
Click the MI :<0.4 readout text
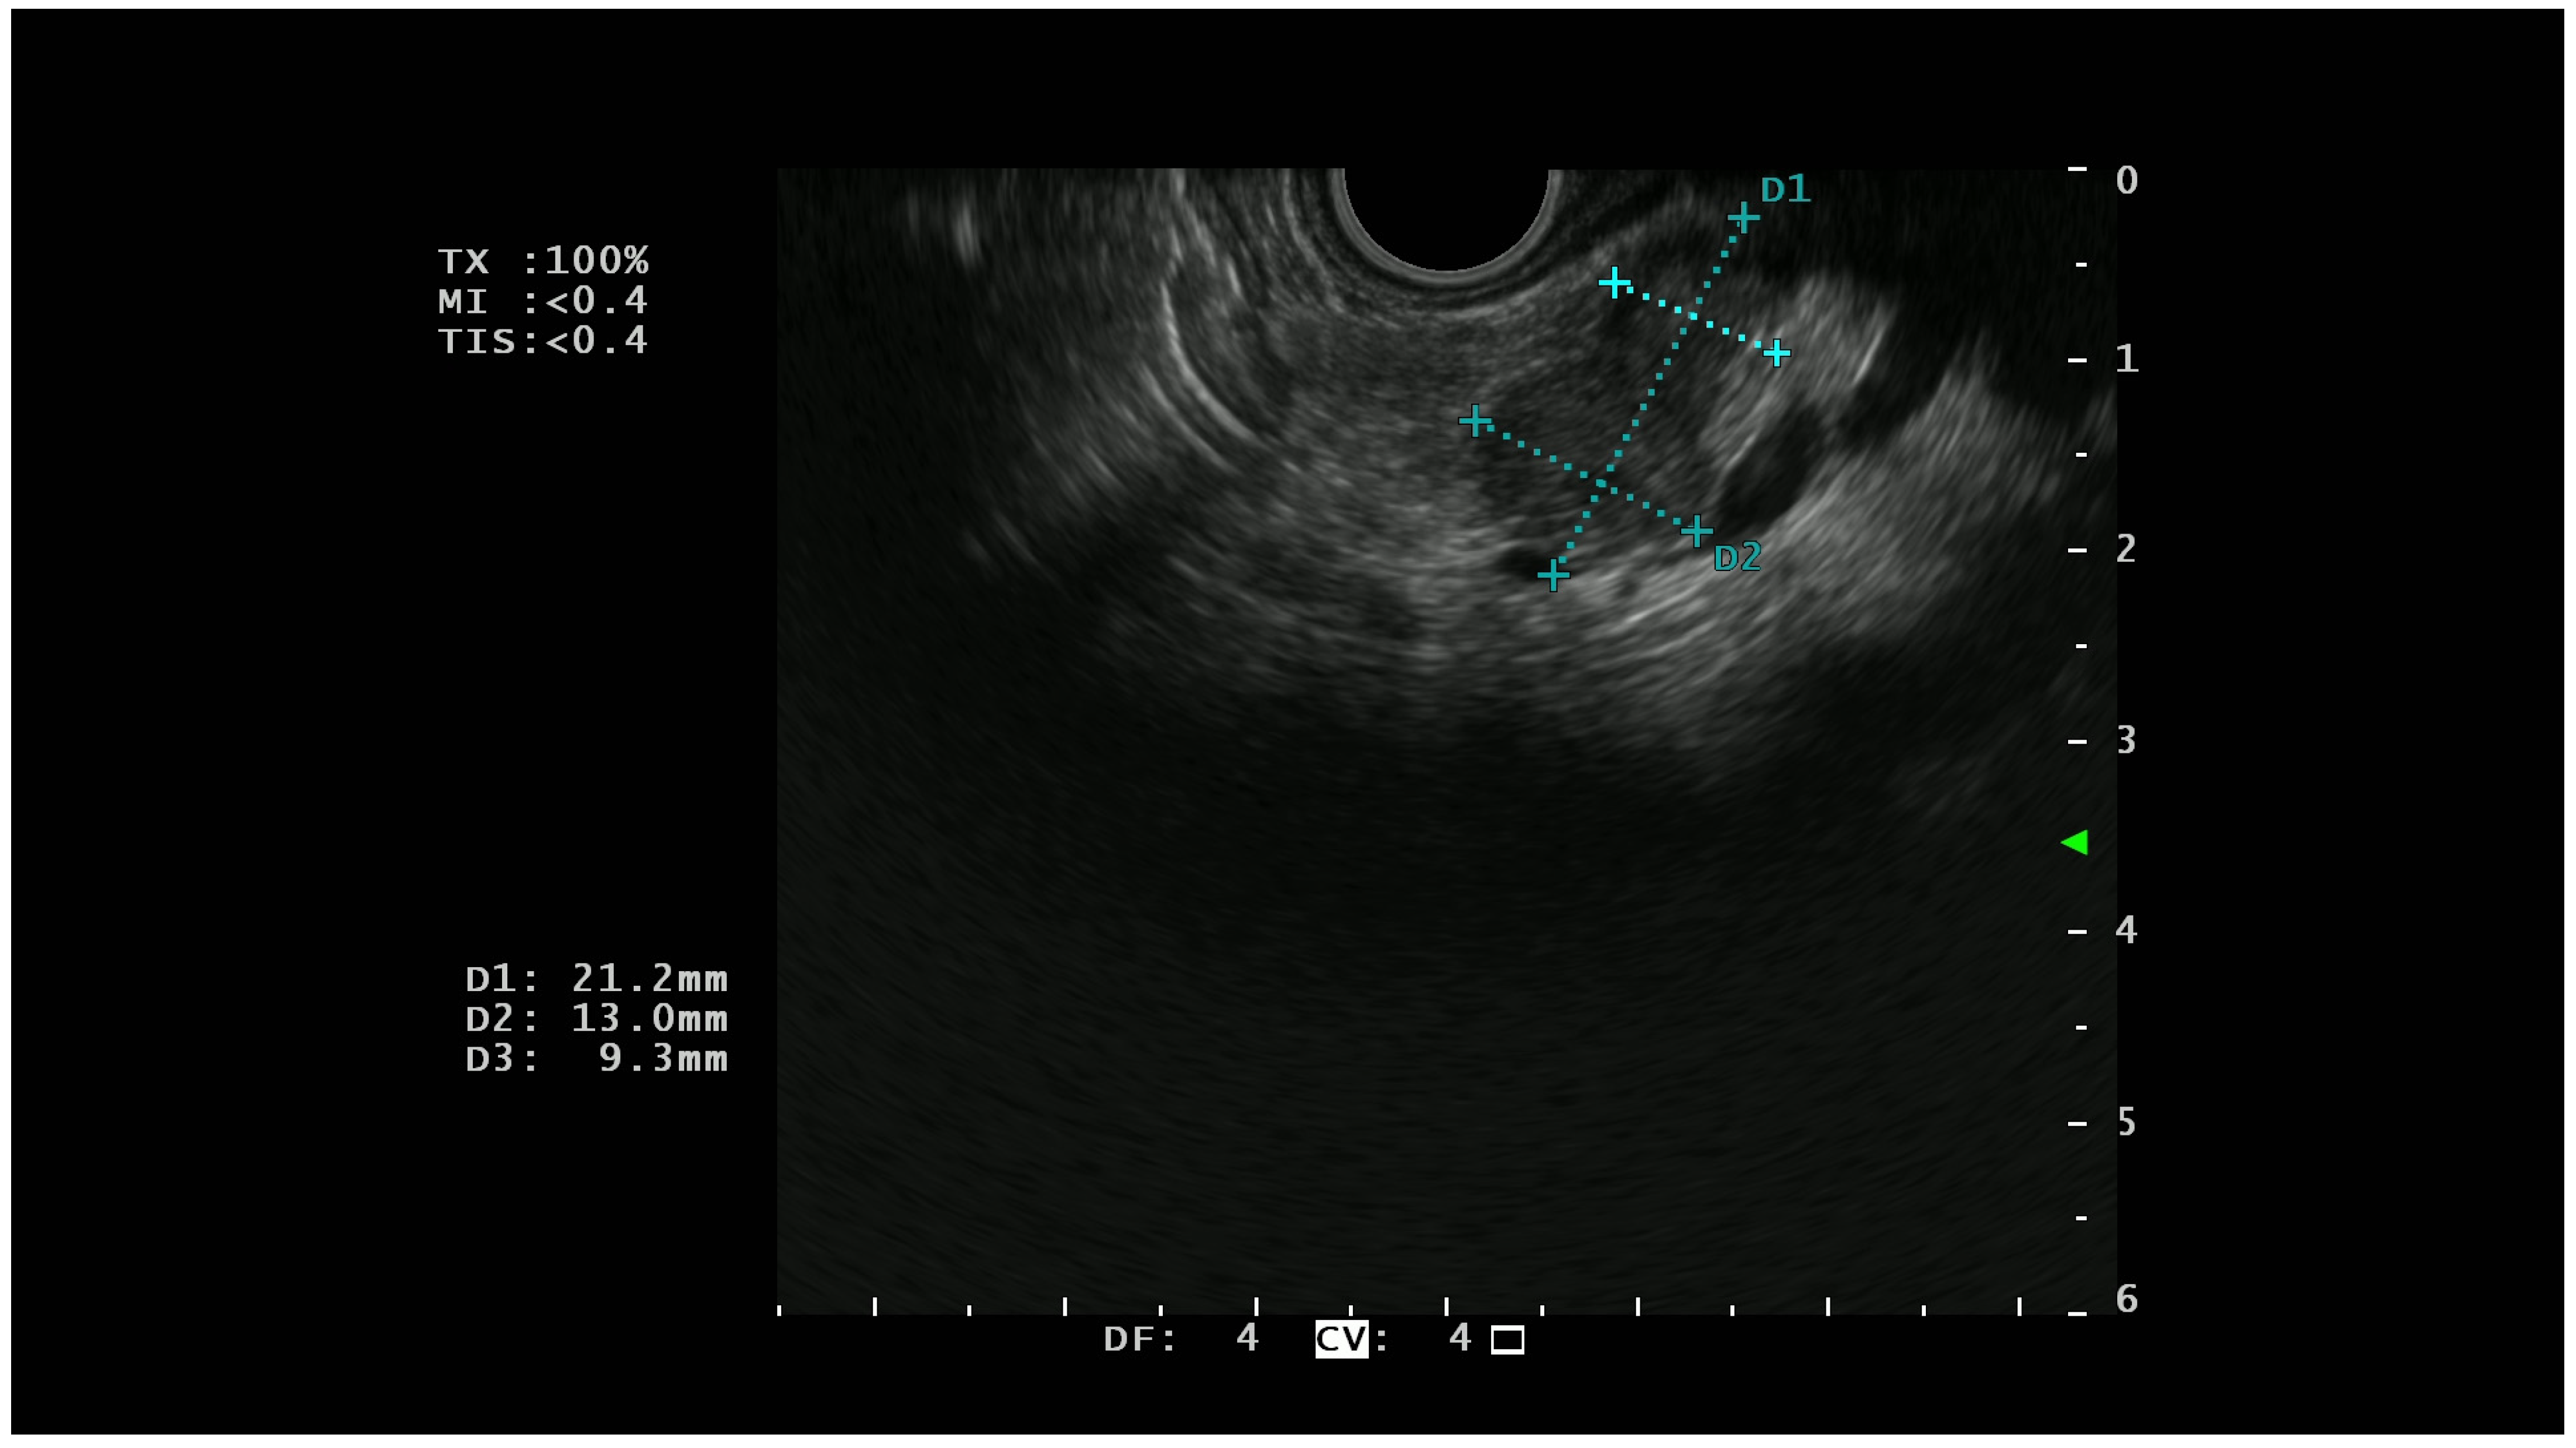pyautogui.click(x=545, y=302)
